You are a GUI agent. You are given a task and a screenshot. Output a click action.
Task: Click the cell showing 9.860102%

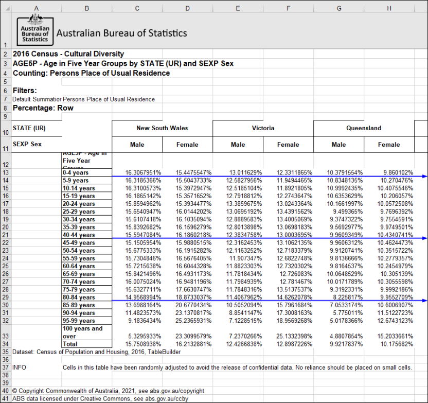click(389, 172)
